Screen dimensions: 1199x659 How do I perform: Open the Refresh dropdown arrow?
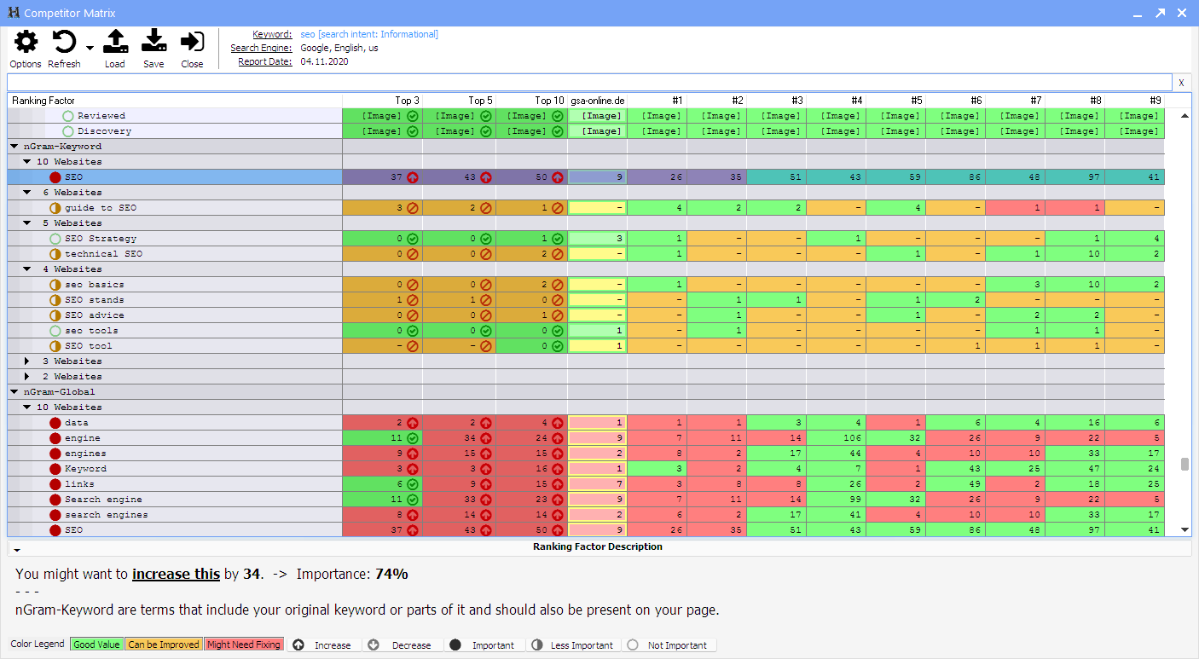(x=90, y=49)
